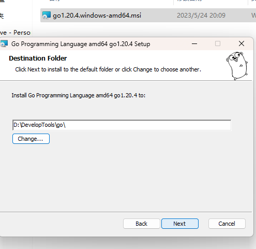Click the name column header in Explorer
This screenshot has width=256, height=249.
click(x=55, y=1)
